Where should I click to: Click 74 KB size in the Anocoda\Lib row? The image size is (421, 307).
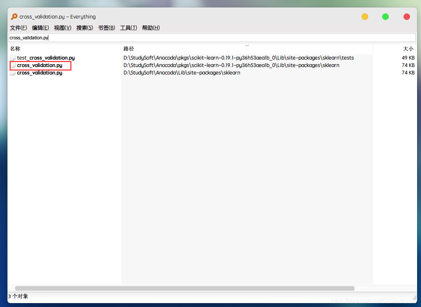408,73
